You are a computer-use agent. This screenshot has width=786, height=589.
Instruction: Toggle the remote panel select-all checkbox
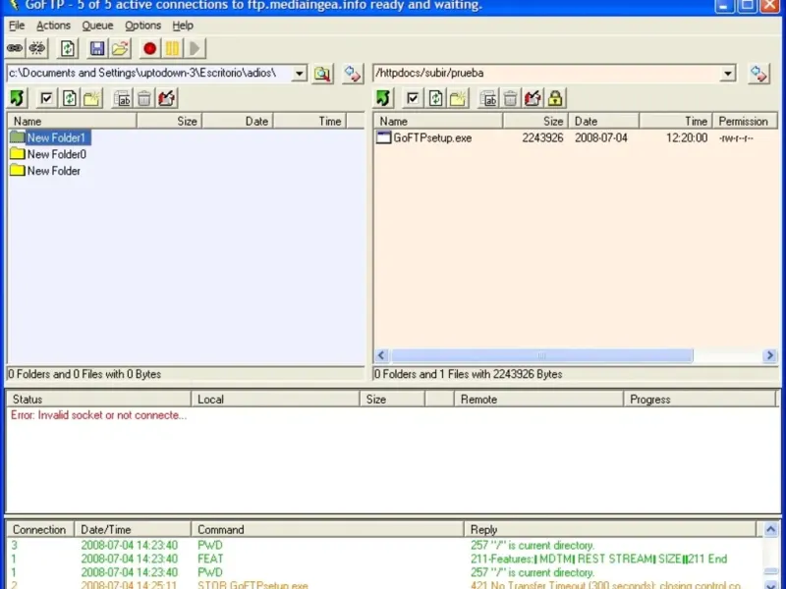pyautogui.click(x=413, y=98)
